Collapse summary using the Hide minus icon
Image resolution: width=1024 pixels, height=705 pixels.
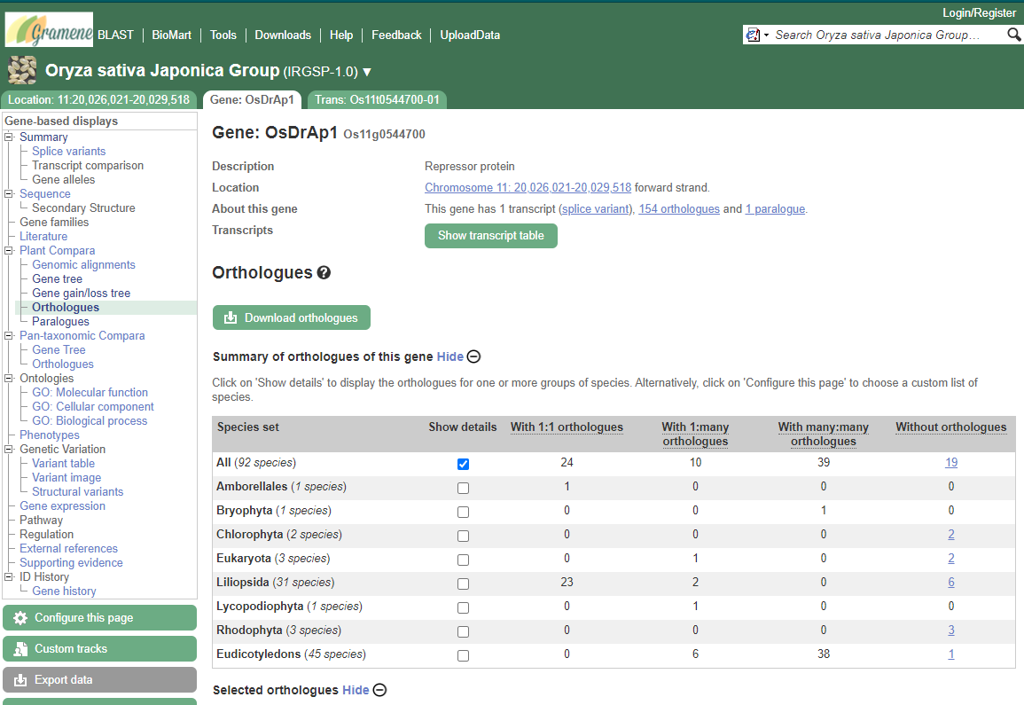coord(474,356)
